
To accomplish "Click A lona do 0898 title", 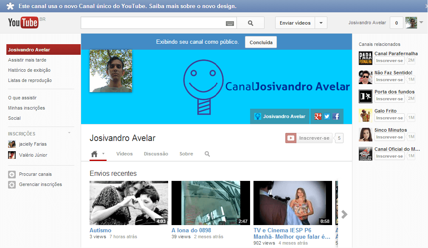I will pos(191,230).
